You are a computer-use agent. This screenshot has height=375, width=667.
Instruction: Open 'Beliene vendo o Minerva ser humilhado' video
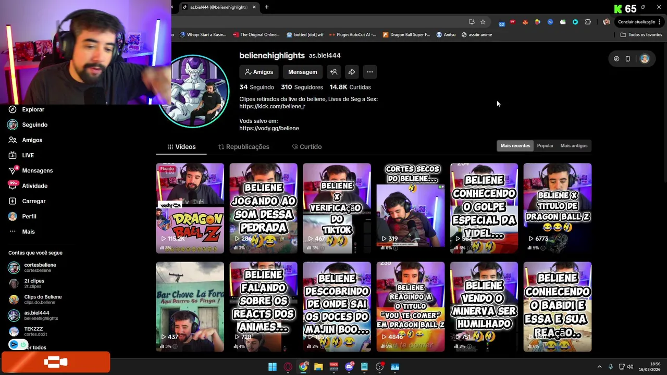tap(484, 307)
